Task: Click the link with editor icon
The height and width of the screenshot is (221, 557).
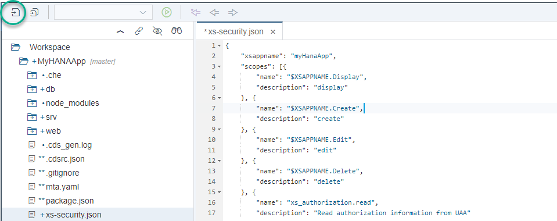Action: (139, 31)
